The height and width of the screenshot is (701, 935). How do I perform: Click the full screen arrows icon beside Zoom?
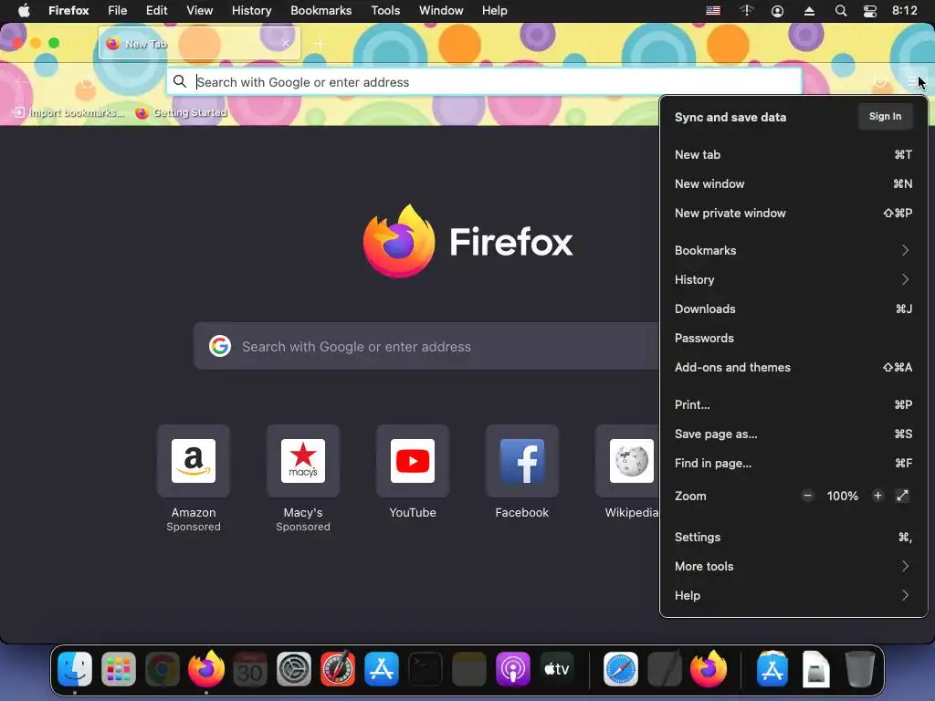902,496
